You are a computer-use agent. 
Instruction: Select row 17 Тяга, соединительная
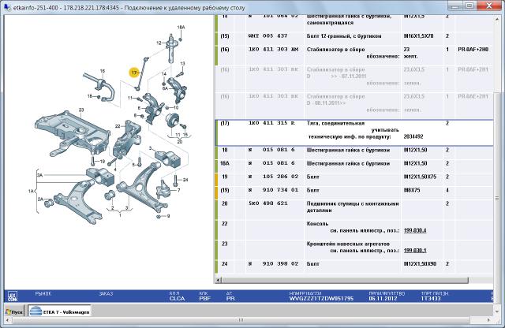[355, 133]
